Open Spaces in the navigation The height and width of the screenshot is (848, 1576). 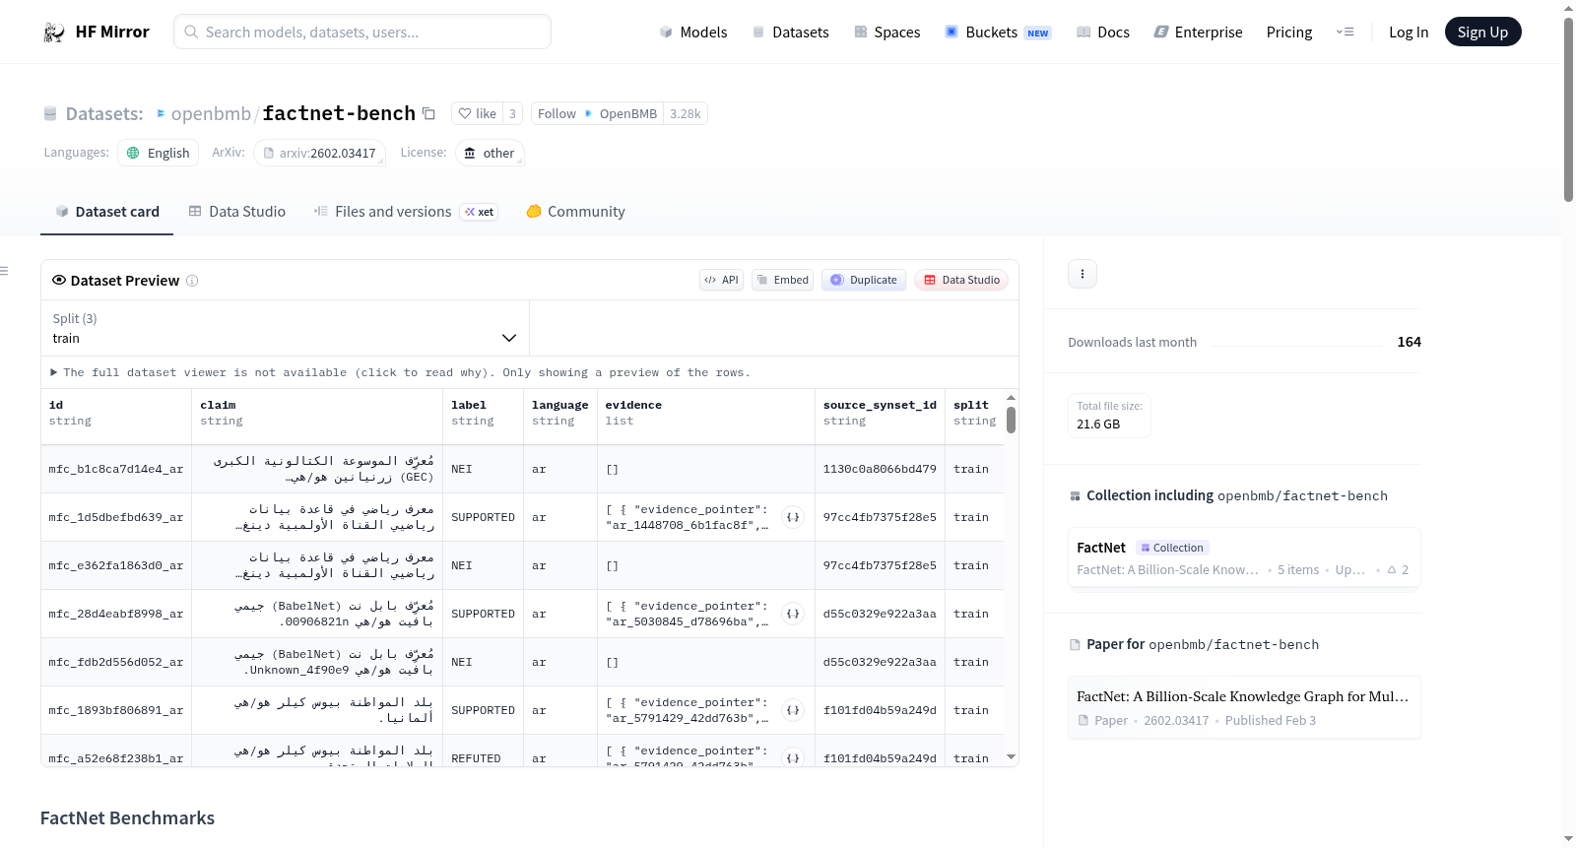point(887,33)
